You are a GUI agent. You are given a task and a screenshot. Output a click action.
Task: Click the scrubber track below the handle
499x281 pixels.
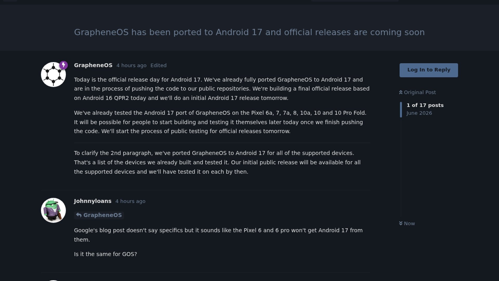point(401,167)
